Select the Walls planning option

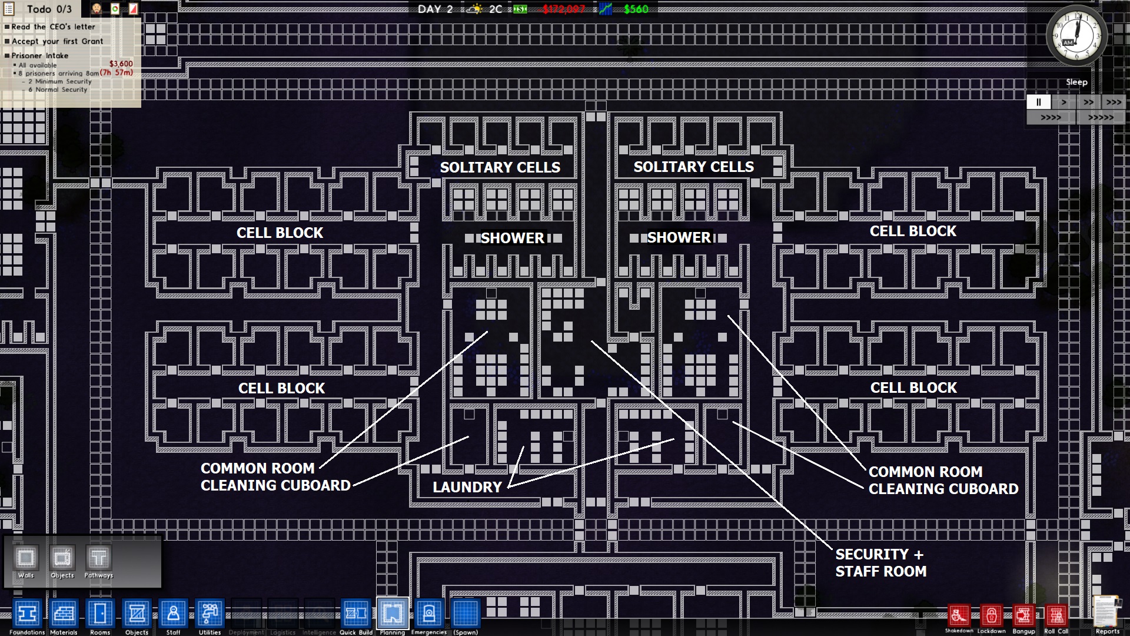(26, 558)
